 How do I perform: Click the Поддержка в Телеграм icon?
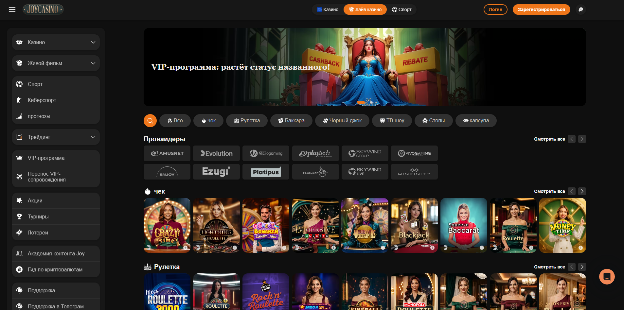19,306
